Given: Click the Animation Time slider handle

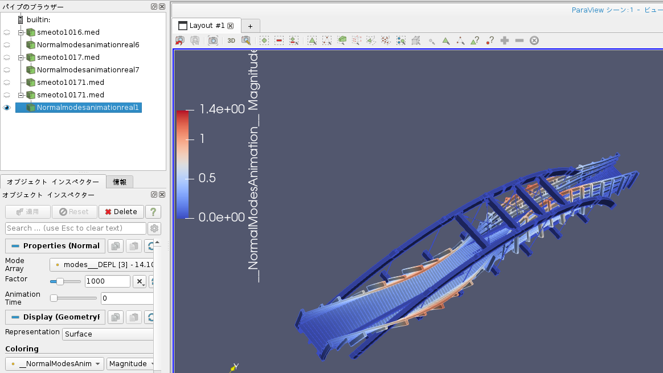Looking at the screenshot, I should [x=54, y=298].
